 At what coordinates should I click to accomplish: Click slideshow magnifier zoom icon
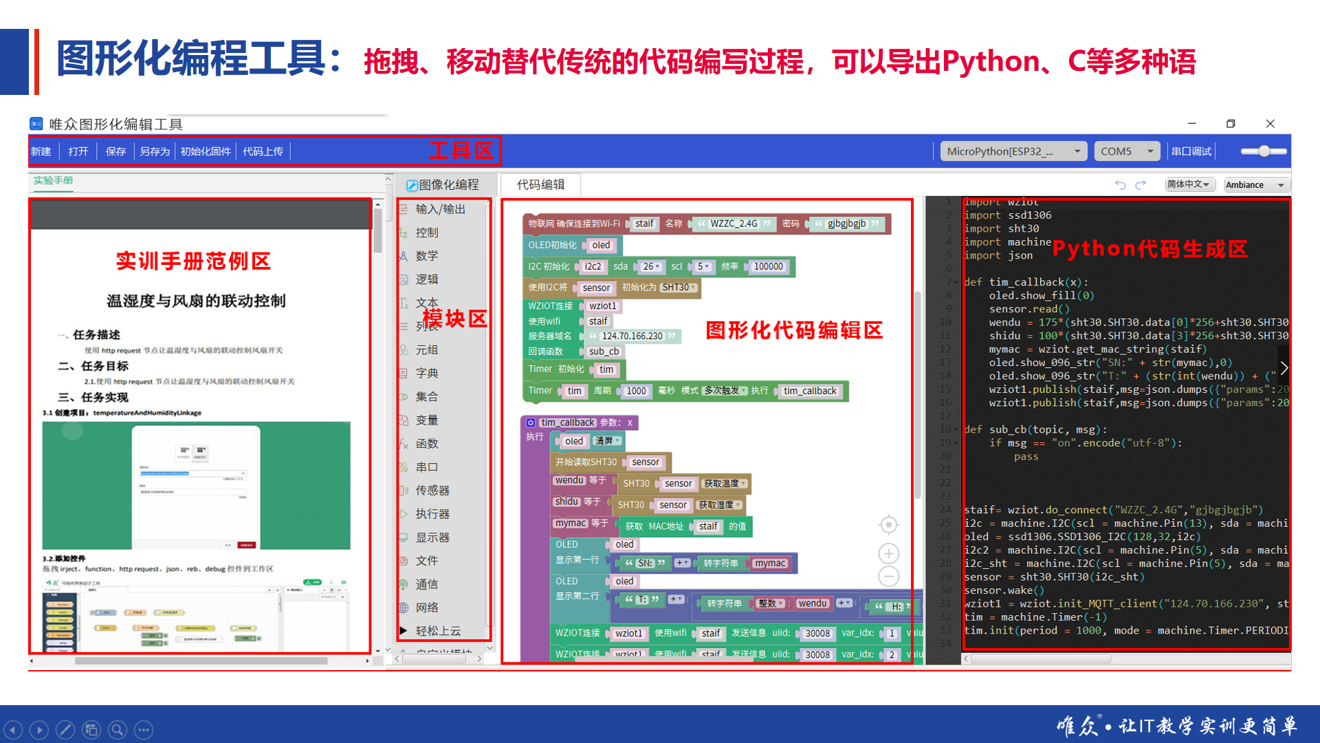point(118,729)
